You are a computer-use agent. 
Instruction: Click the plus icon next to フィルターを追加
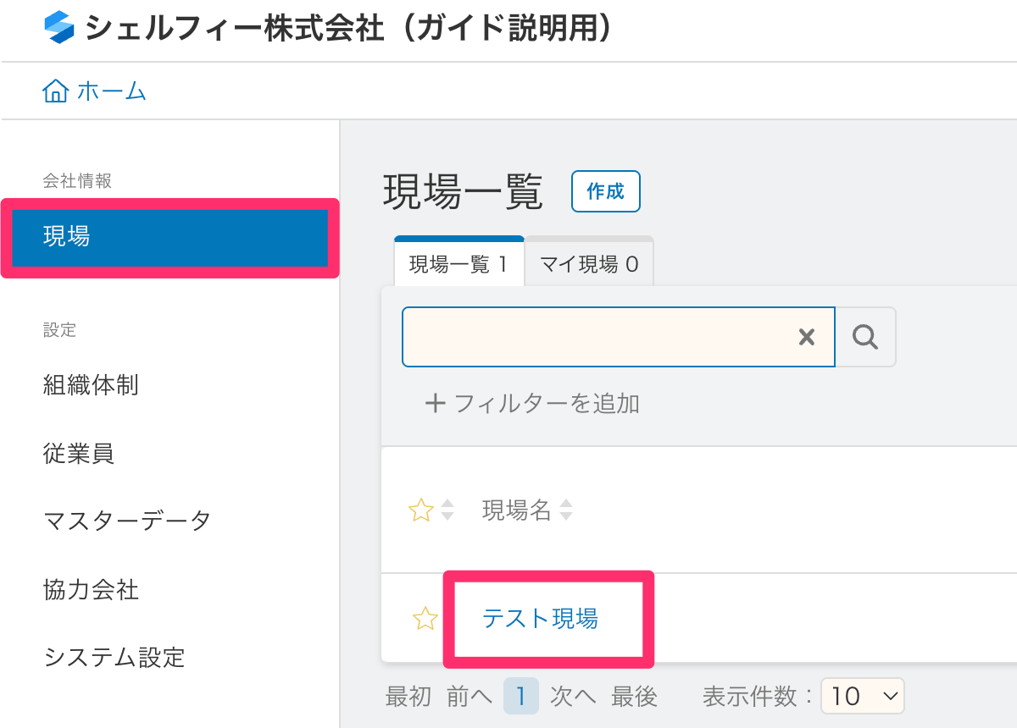pos(435,404)
